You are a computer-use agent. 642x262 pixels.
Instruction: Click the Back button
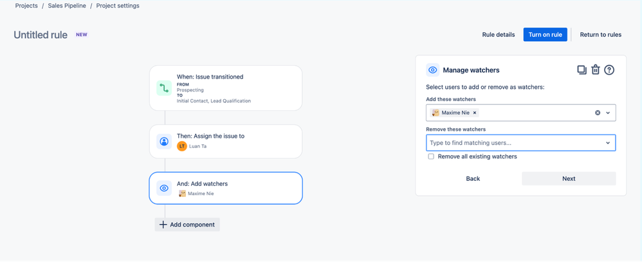473,179
